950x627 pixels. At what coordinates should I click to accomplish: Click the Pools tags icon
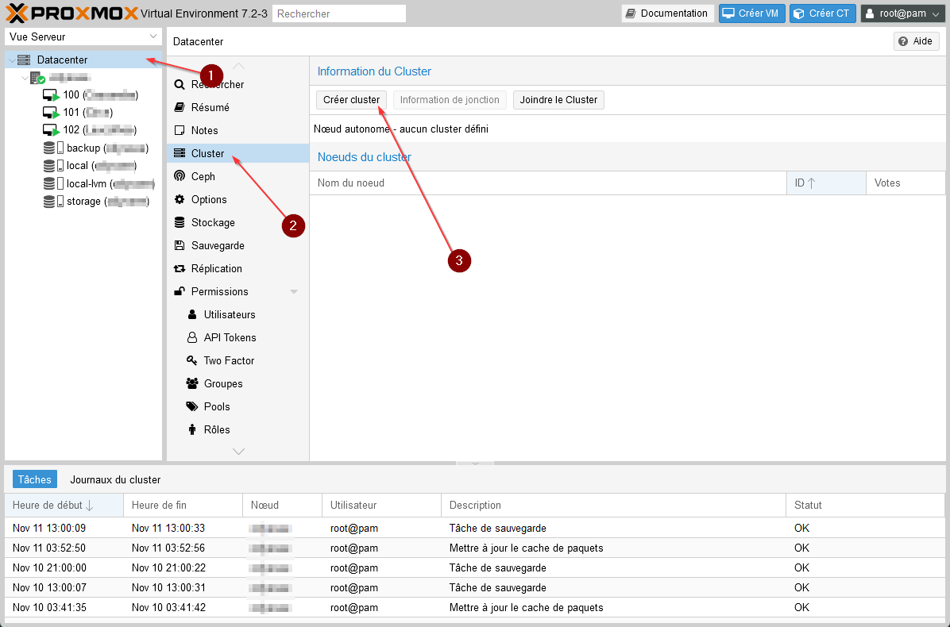pyautogui.click(x=191, y=406)
